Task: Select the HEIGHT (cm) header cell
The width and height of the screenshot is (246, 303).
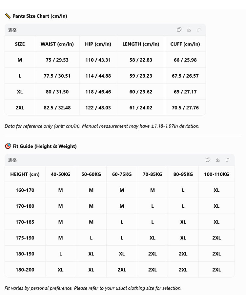Action: pos(25,174)
